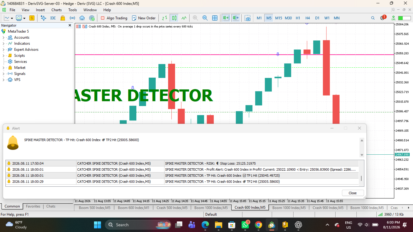Select the M15 timeframe
This screenshot has width=413, height=232.
(278, 18)
